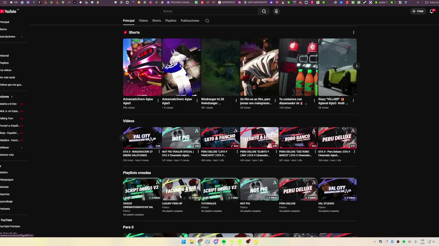Open options for 'Ya contamos con dispensador' short
The image size is (439, 246).
tap(314, 100)
